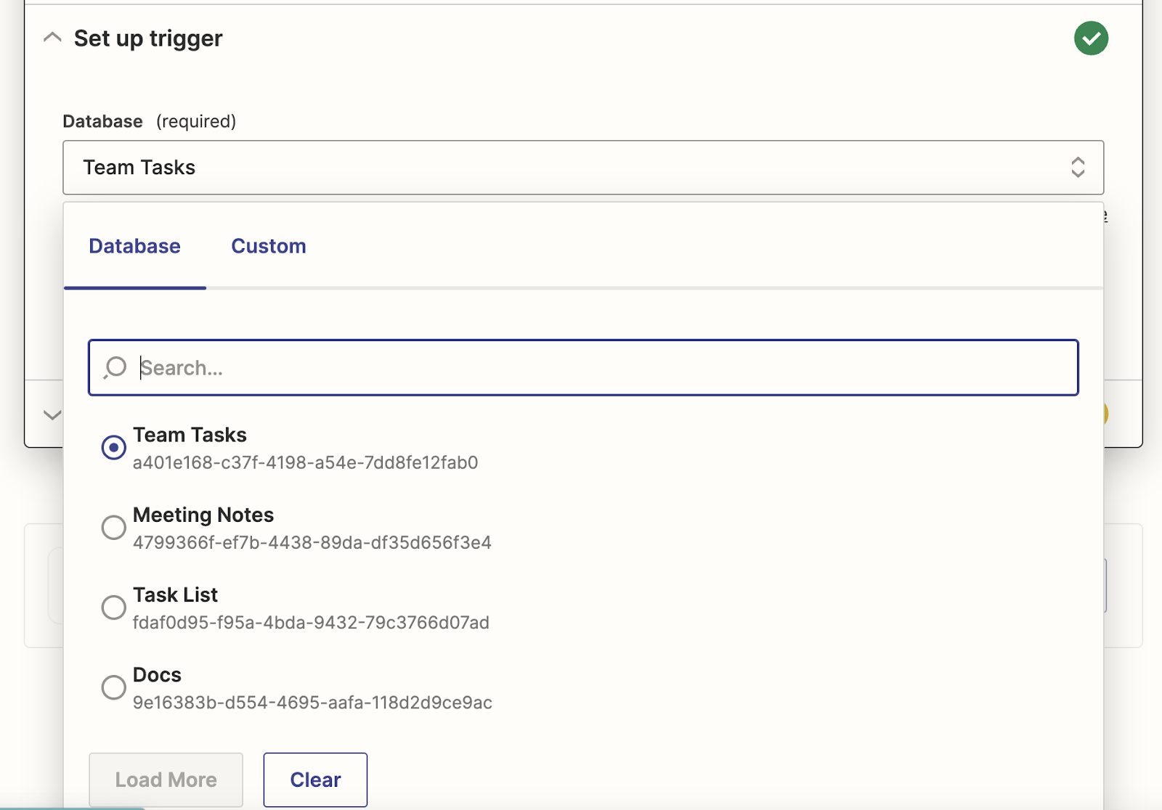Focus the Search input field

(596, 368)
